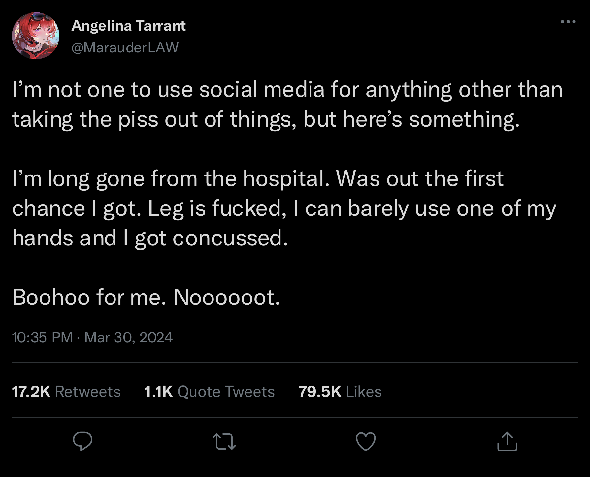Retweet this post using the arrows icon

[x=224, y=441]
